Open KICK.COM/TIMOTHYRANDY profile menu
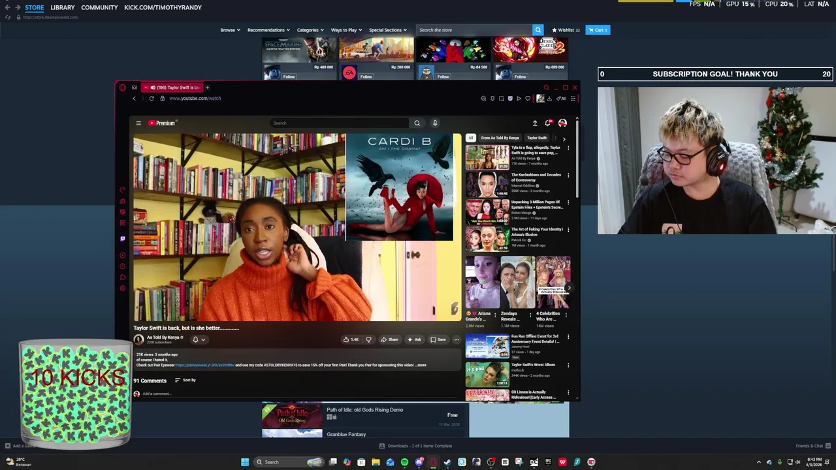Image resolution: width=836 pixels, height=470 pixels. tap(163, 7)
